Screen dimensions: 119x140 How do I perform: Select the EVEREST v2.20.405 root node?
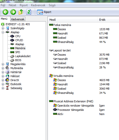pos(18,24)
